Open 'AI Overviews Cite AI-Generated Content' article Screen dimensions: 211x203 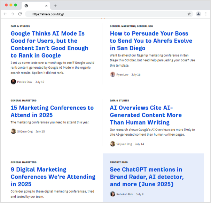(x=146, y=115)
